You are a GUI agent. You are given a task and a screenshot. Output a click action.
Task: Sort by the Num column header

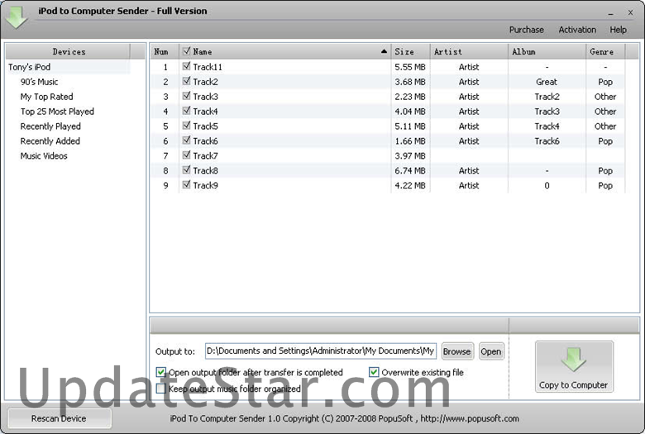click(165, 51)
